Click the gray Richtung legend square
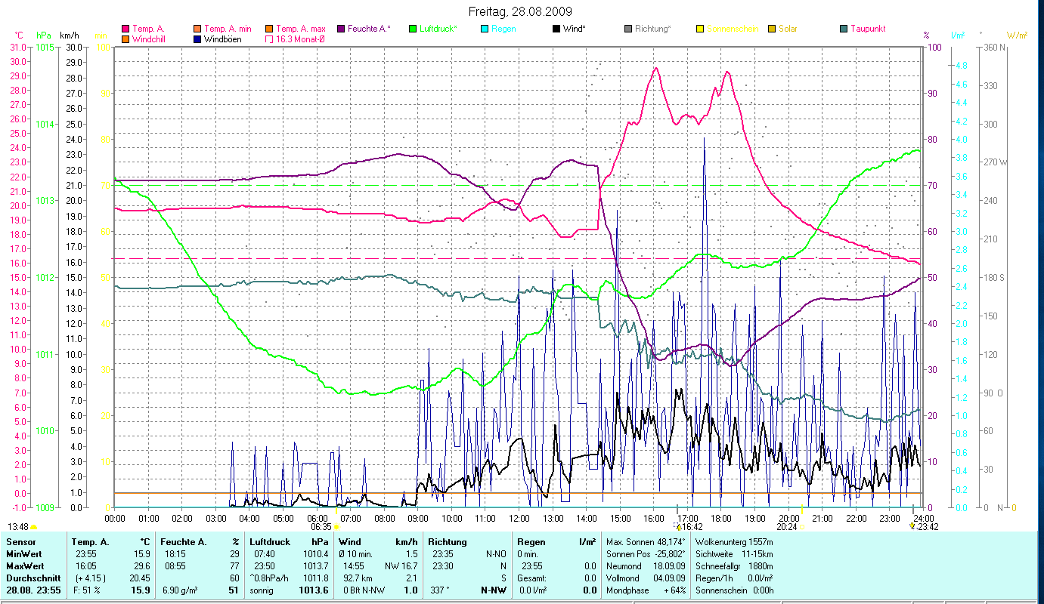The width and height of the screenshot is (1044, 604). [x=628, y=29]
